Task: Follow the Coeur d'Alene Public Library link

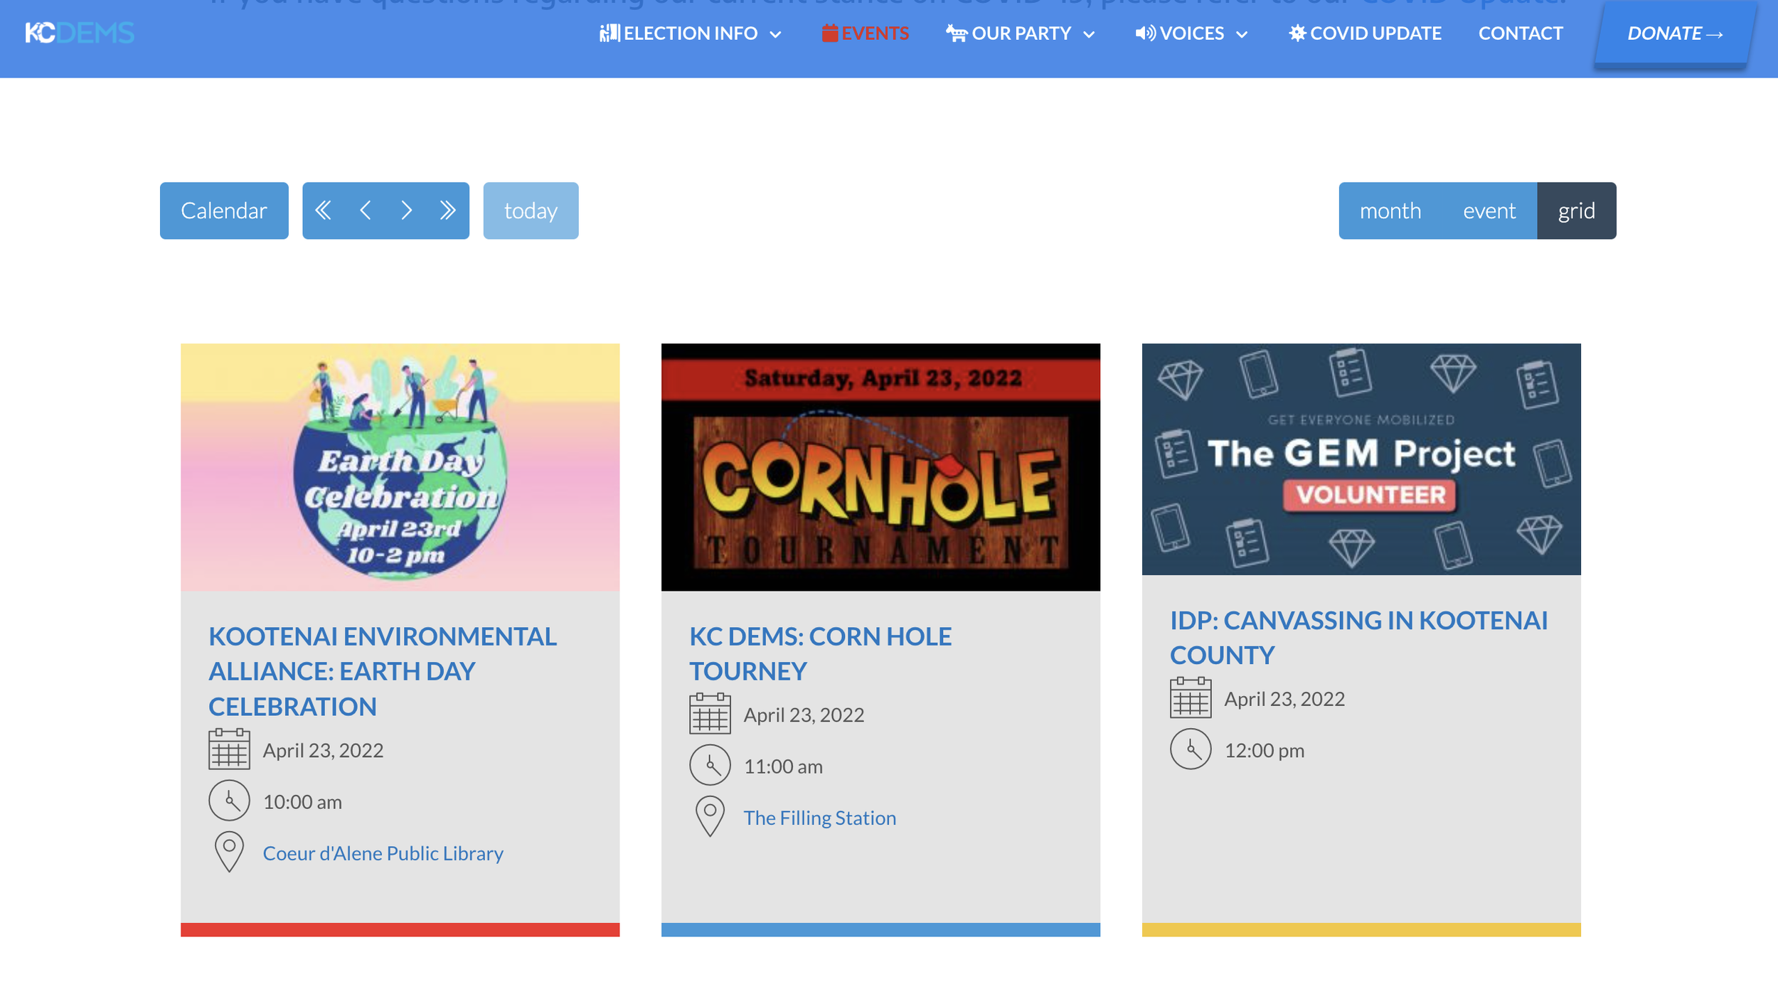Action: pyautogui.click(x=383, y=852)
